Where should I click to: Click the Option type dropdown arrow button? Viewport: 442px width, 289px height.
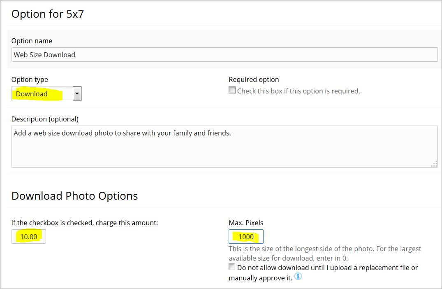77,94
